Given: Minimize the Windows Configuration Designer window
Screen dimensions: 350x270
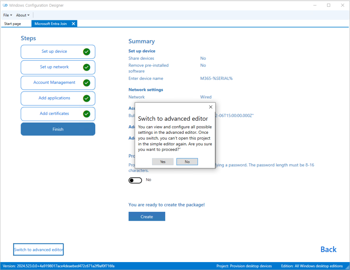Looking at the screenshot, I should tap(315, 5).
